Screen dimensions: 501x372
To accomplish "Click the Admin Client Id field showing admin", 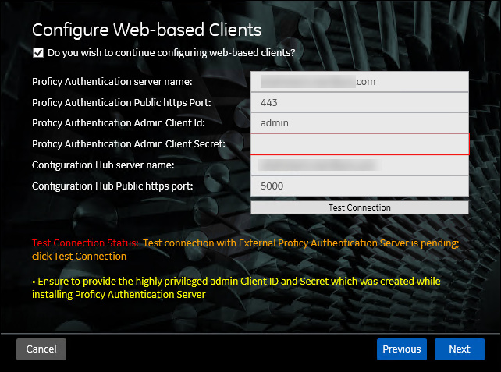I will coord(360,123).
